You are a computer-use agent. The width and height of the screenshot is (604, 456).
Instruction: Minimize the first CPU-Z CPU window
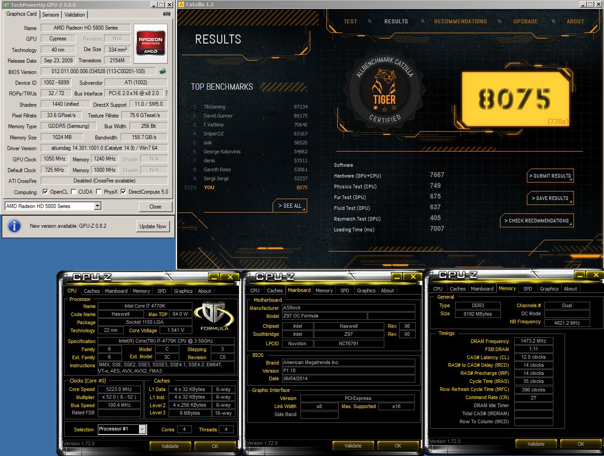coord(214,277)
